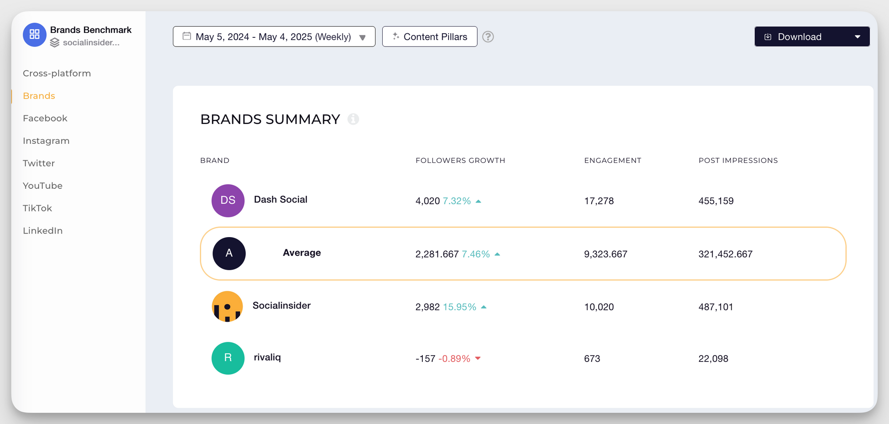Open Cross-platform in the sidebar
The height and width of the screenshot is (424, 889).
click(x=57, y=73)
